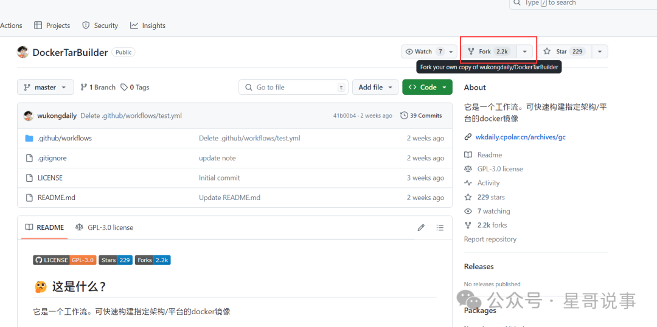Open the 'Update README.md' commit message
The height and width of the screenshot is (327, 657).
(229, 197)
